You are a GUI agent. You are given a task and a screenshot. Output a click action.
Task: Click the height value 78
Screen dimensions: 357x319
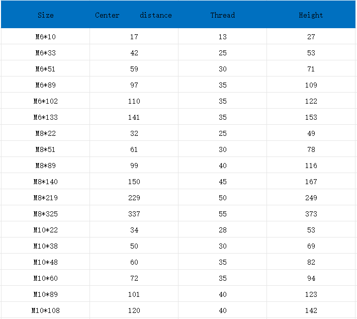coord(311,149)
